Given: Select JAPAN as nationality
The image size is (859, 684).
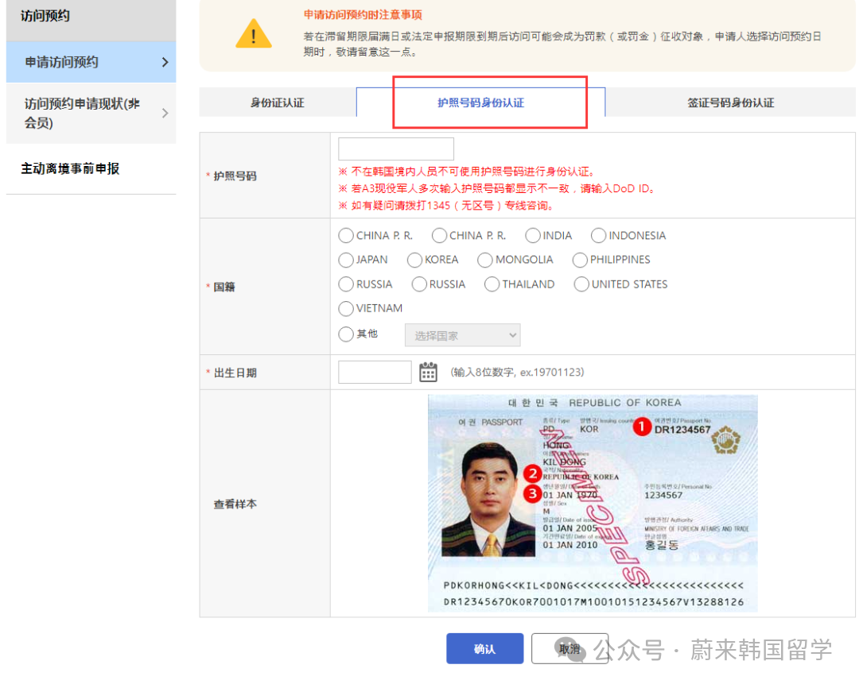Looking at the screenshot, I should click(346, 260).
